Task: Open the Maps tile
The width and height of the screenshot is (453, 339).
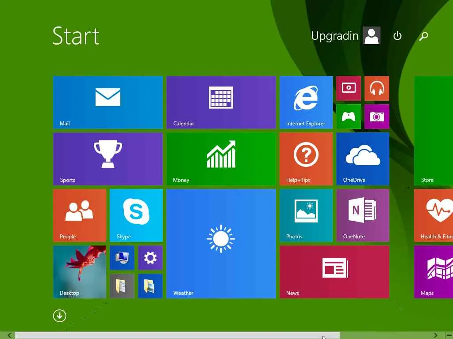Action: pyautogui.click(x=434, y=272)
